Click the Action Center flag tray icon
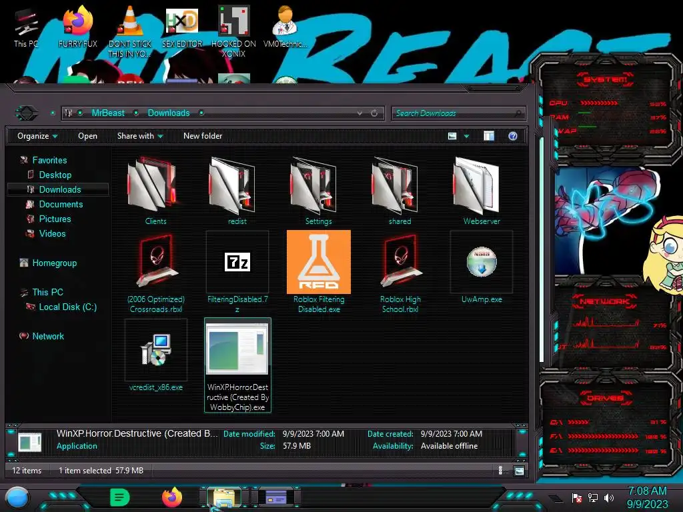Screen dimensions: 683x512 (x=577, y=497)
